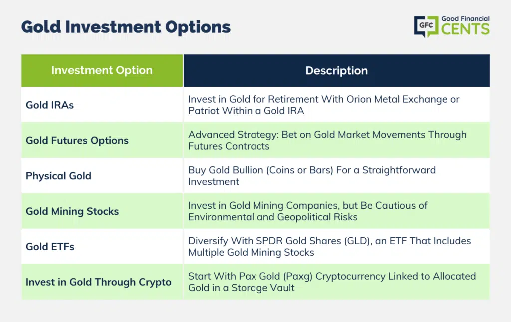This screenshot has width=511, height=322.
Task: Click the Futures Contracts description text
Action: pos(327,140)
